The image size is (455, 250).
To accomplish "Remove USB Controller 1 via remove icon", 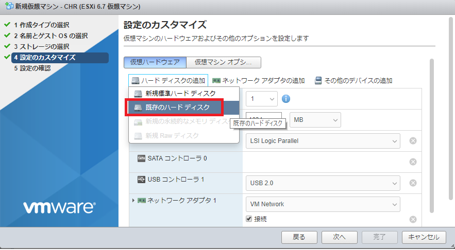I will (413, 183).
